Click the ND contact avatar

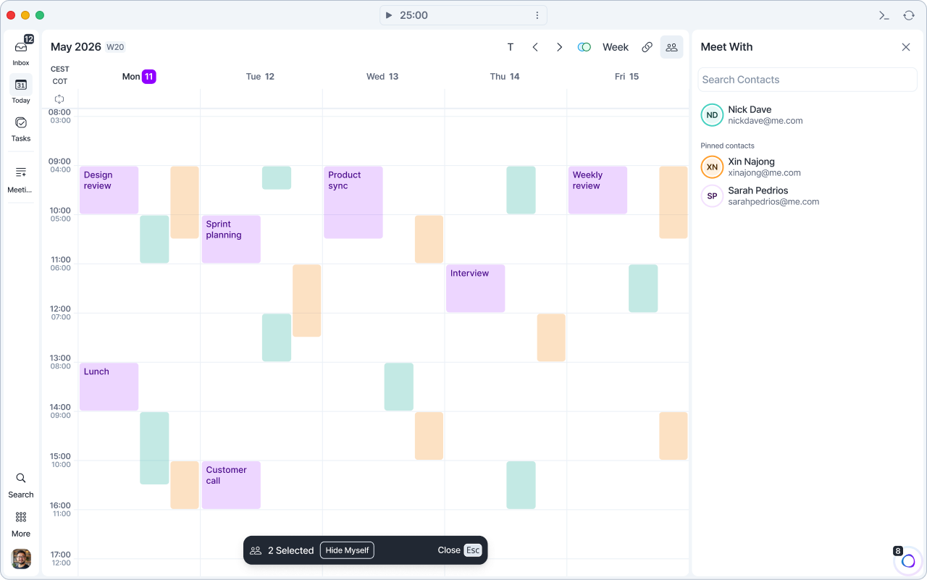coord(713,115)
